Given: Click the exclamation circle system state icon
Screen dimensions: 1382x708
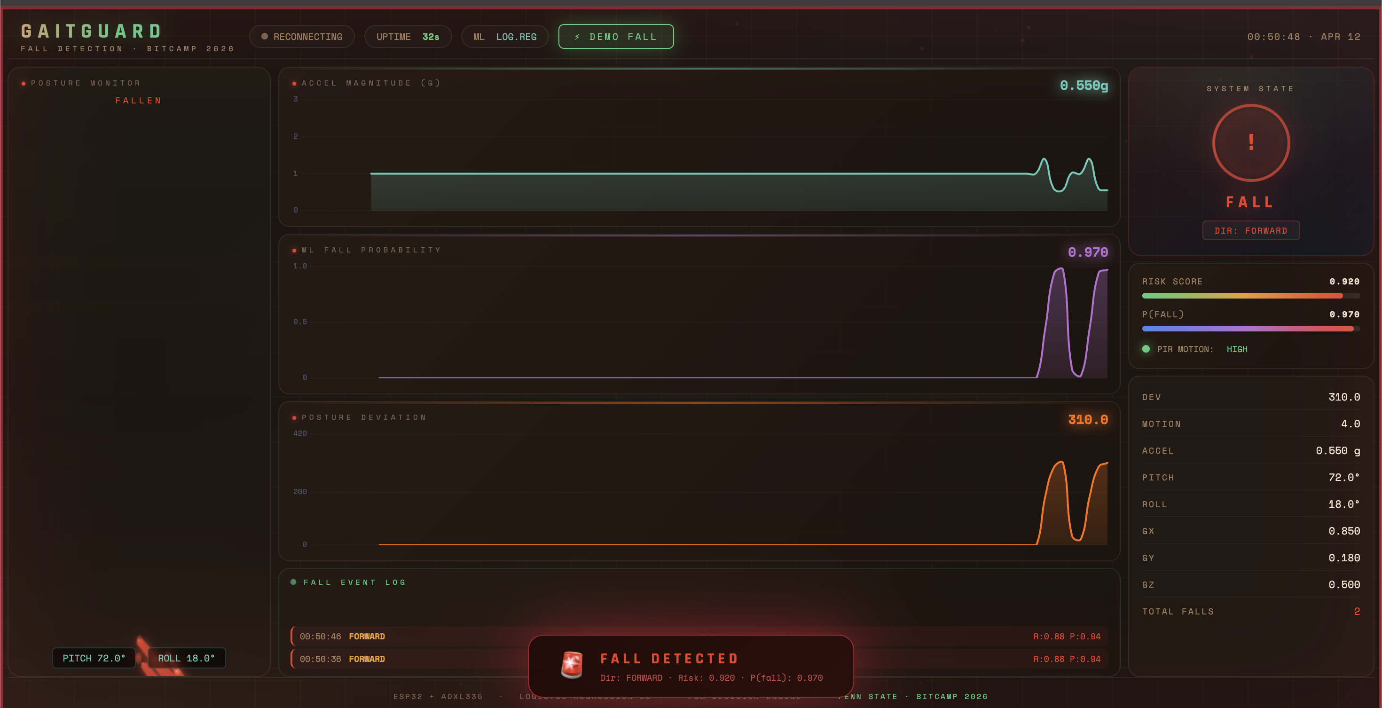Looking at the screenshot, I should [x=1250, y=142].
